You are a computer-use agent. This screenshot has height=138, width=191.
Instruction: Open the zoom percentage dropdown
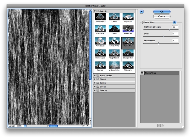pos(25,126)
